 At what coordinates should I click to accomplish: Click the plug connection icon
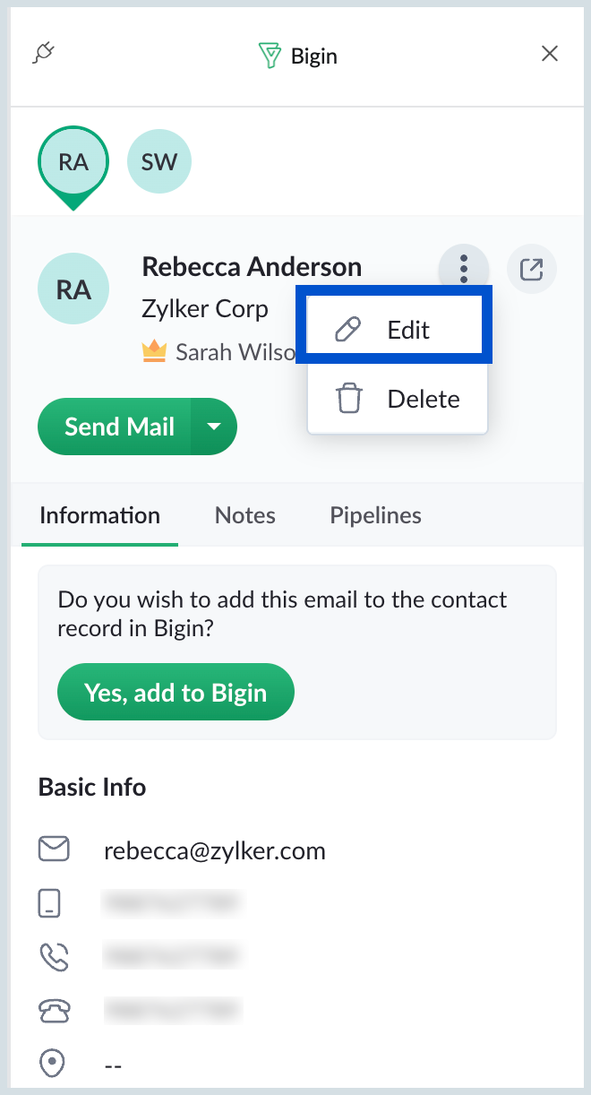click(43, 54)
